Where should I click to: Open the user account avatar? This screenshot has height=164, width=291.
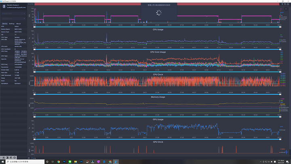(4, 6)
